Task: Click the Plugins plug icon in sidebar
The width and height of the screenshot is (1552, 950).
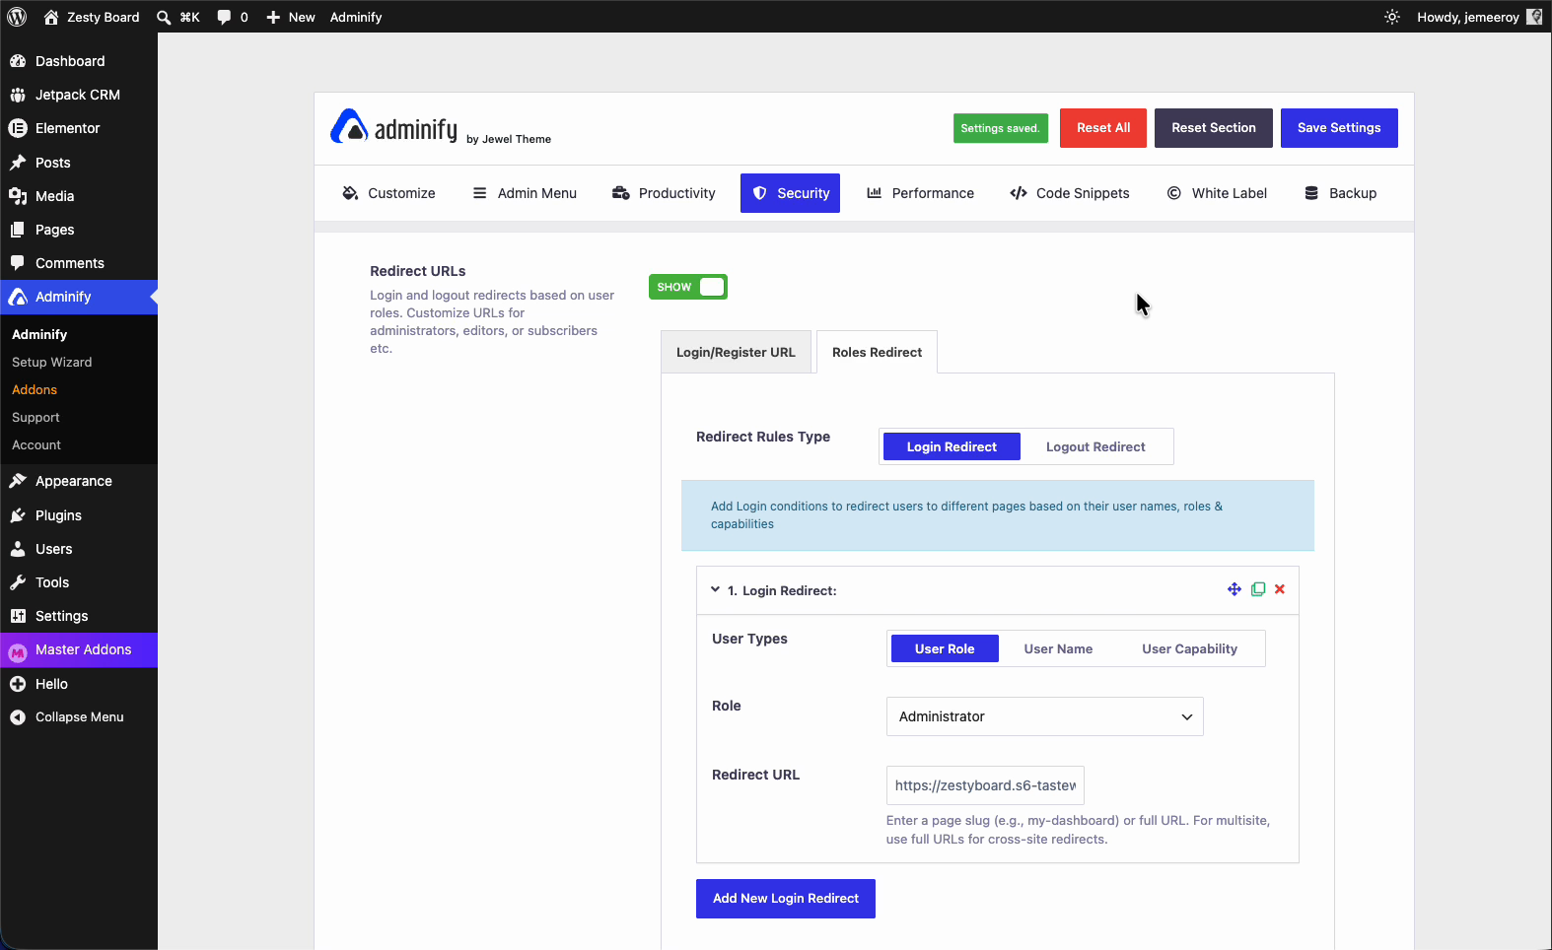Action: tap(18, 515)
